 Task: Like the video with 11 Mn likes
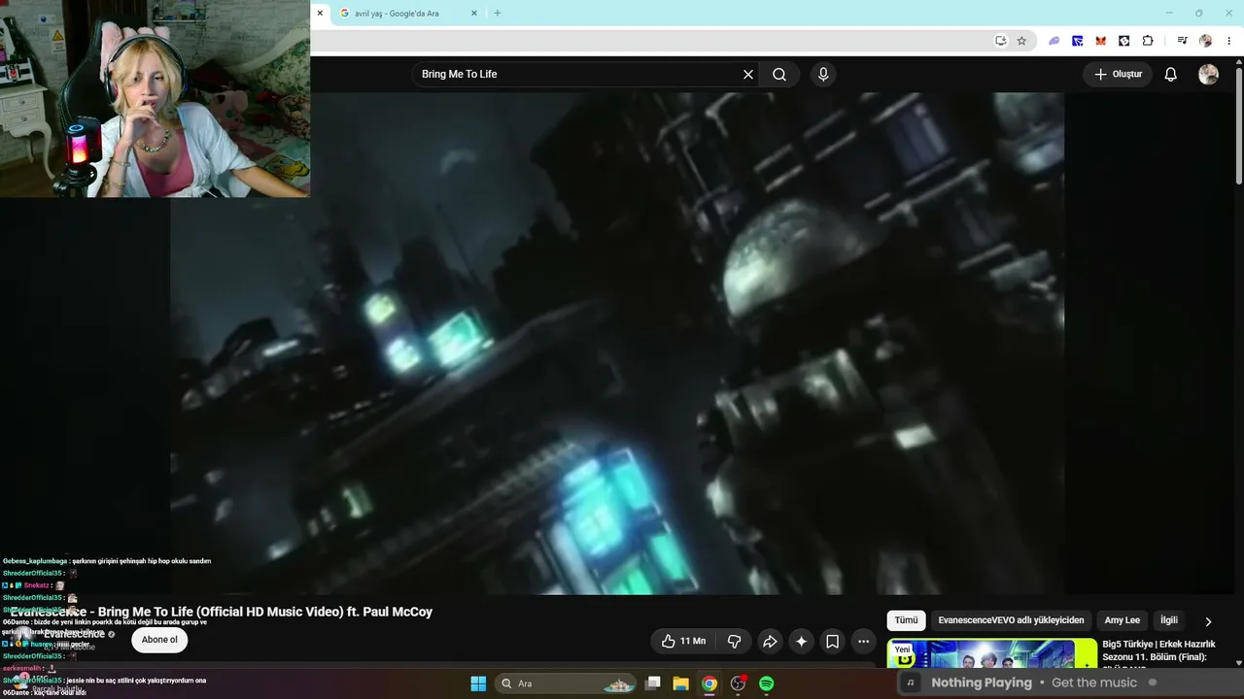(683, 641)
